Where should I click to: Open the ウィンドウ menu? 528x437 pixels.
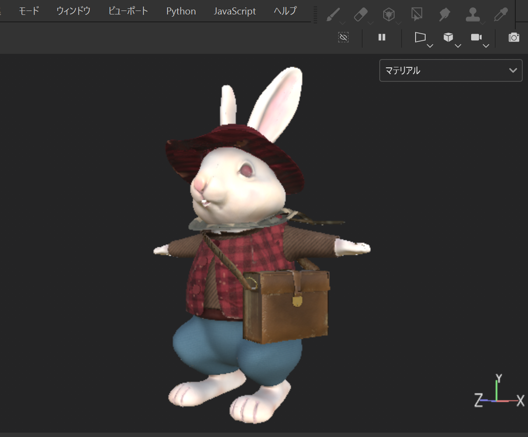(73, 11)
